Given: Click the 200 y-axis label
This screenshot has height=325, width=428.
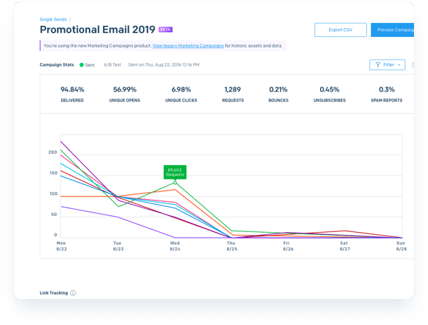Looking at the screenshot, I should click(x=53, y=152).
